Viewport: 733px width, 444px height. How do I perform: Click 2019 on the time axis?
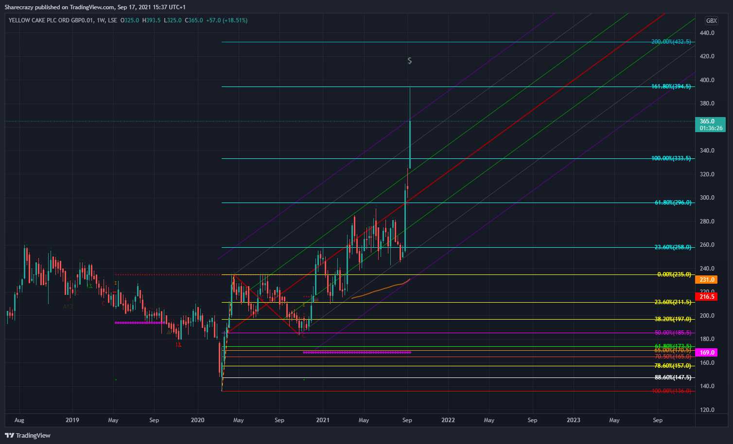click(x=72, y=420)
